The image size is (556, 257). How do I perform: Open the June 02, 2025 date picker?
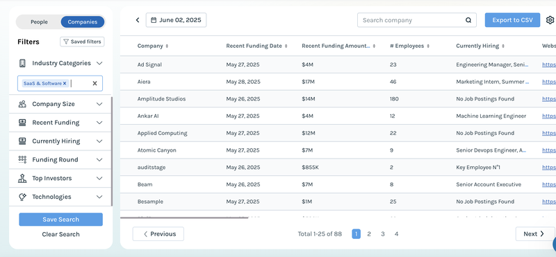pos(177,20)
